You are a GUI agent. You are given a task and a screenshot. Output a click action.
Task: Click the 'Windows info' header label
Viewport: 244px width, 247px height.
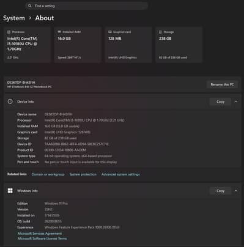(x=28, y=191)
